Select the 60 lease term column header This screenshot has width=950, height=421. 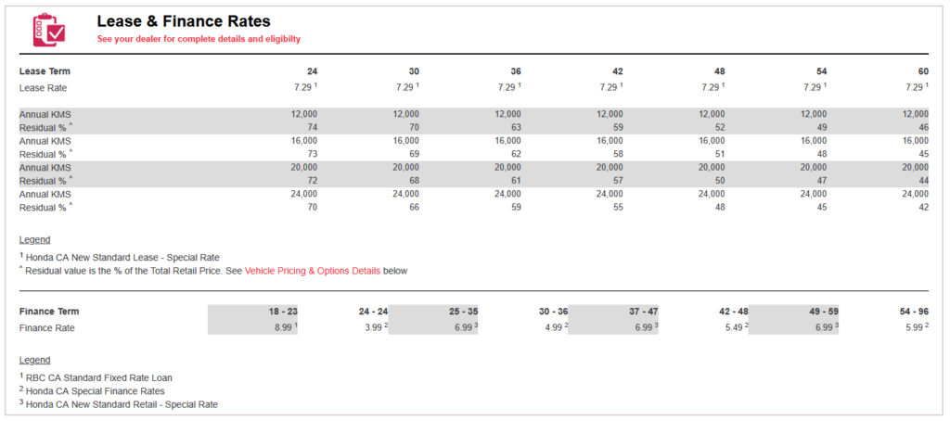pos(923,70)
